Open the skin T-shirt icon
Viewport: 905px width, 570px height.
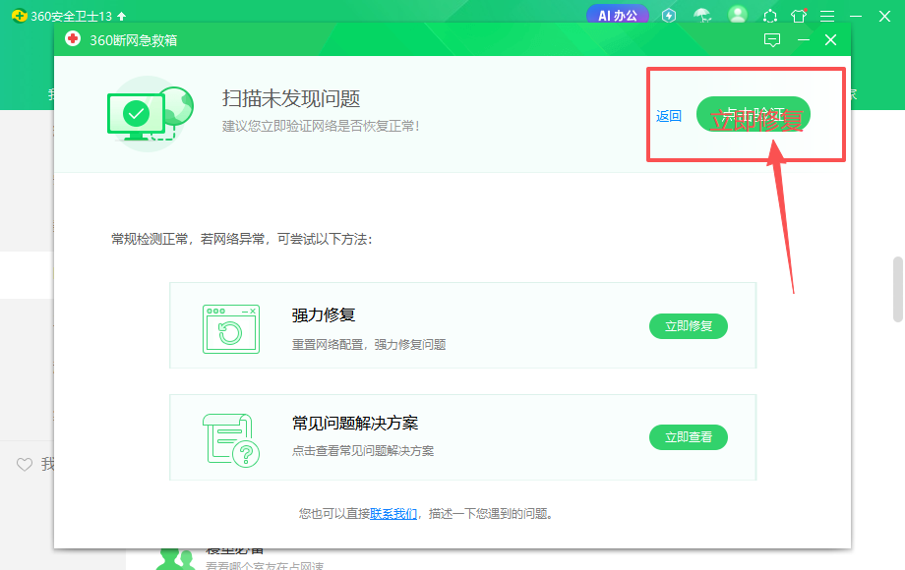[x=799, y=16]
